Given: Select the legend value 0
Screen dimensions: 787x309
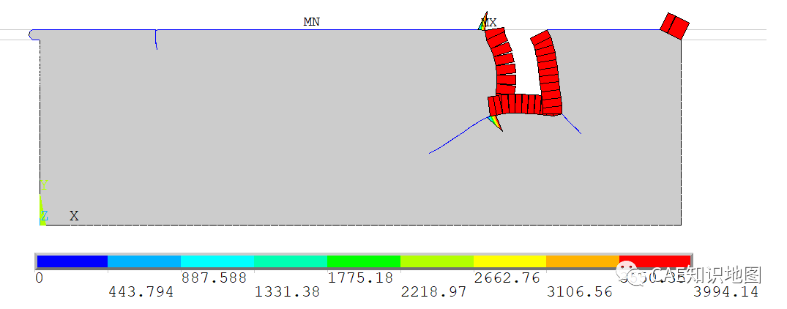Looking at the screenshot, I should [x=39, y=278].
